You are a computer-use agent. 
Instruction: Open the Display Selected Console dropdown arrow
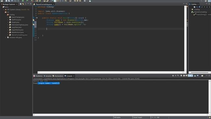pyautogui.click(x=200, y=76)
